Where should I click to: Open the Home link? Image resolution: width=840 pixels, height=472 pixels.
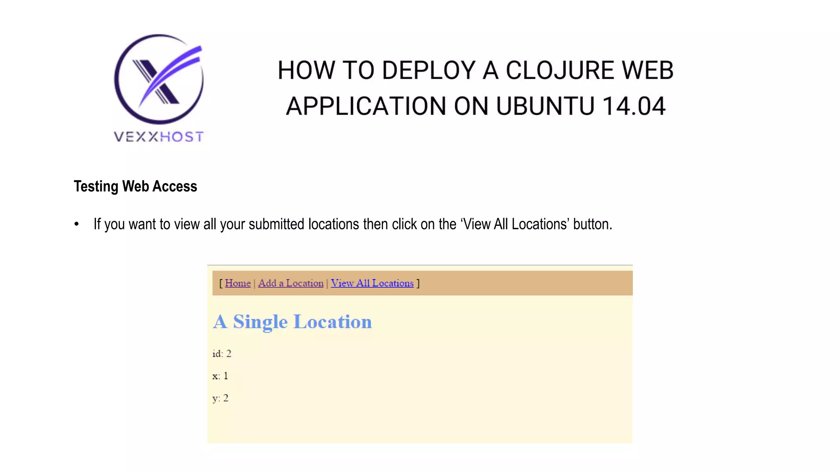click(x=237, y=283)
